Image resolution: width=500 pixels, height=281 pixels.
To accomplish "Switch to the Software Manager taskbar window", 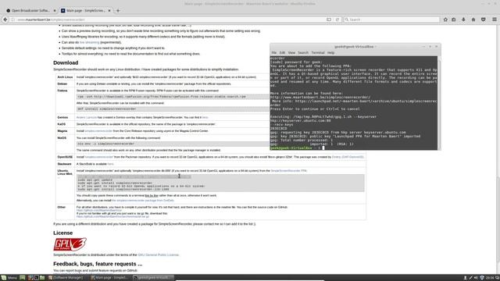I will point(66,278).
